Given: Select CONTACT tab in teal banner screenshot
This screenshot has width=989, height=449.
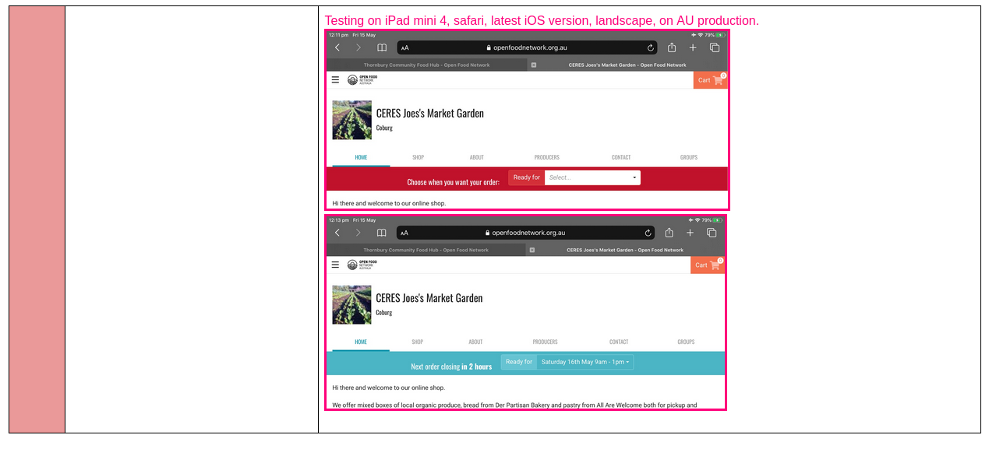Looking at the screenshot, I should coord(619,342).
